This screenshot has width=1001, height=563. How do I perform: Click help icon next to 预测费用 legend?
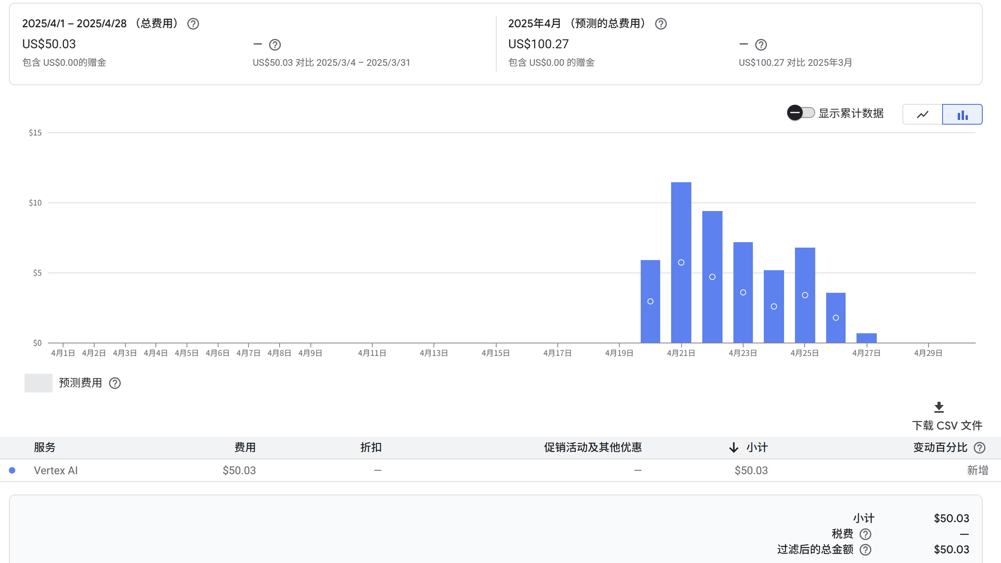[115, 384]
